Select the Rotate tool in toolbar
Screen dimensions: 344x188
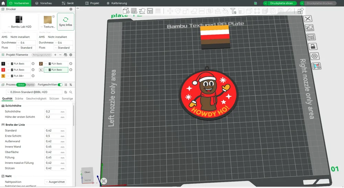point(178,11)
